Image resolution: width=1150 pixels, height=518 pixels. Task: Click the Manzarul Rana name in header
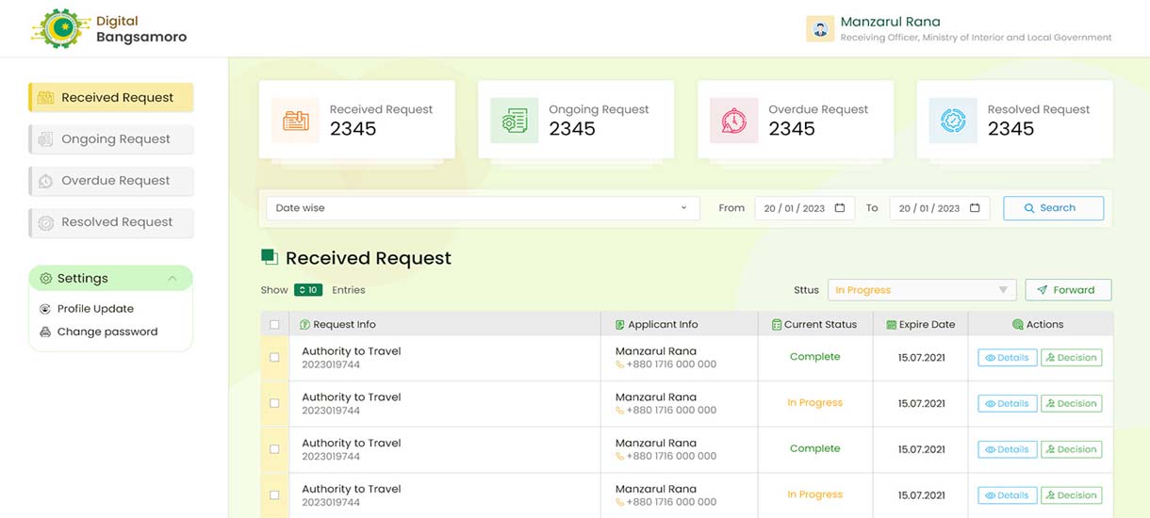(890, 22)
